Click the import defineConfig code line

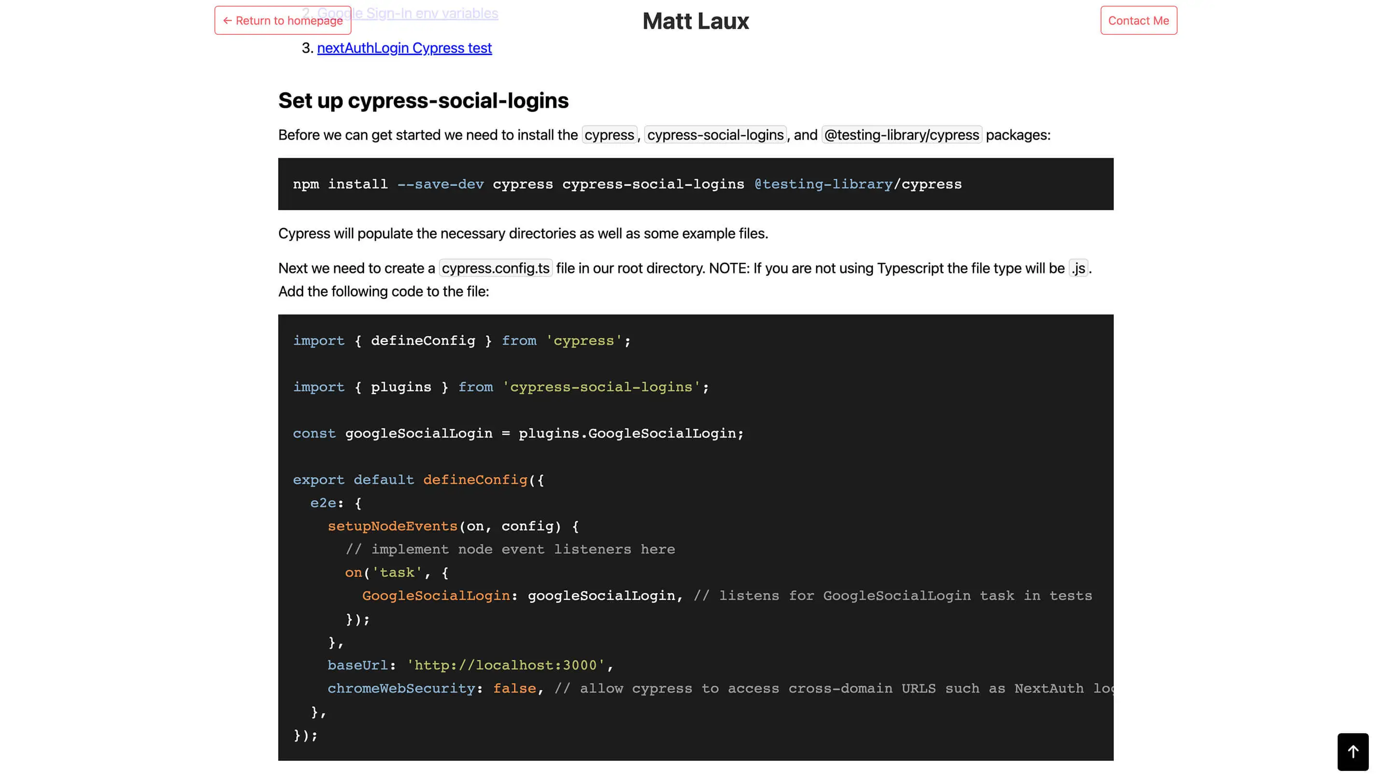(x=461, y=341)
